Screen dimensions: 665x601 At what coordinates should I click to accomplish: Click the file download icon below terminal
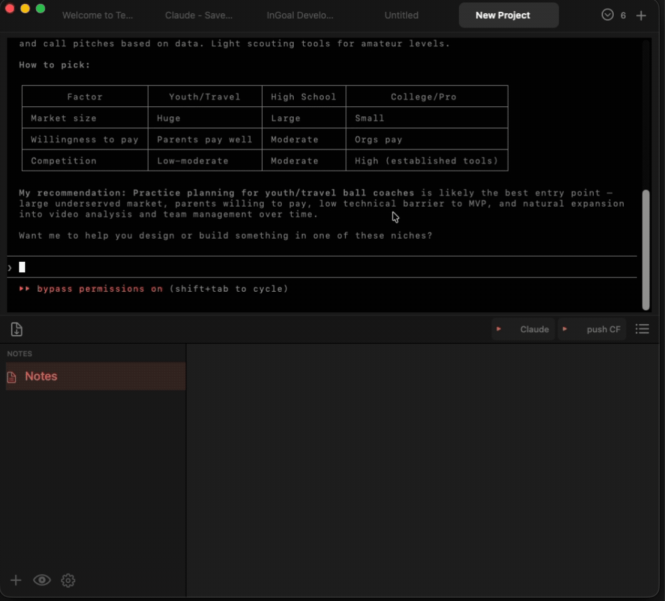tap(16, 329)
